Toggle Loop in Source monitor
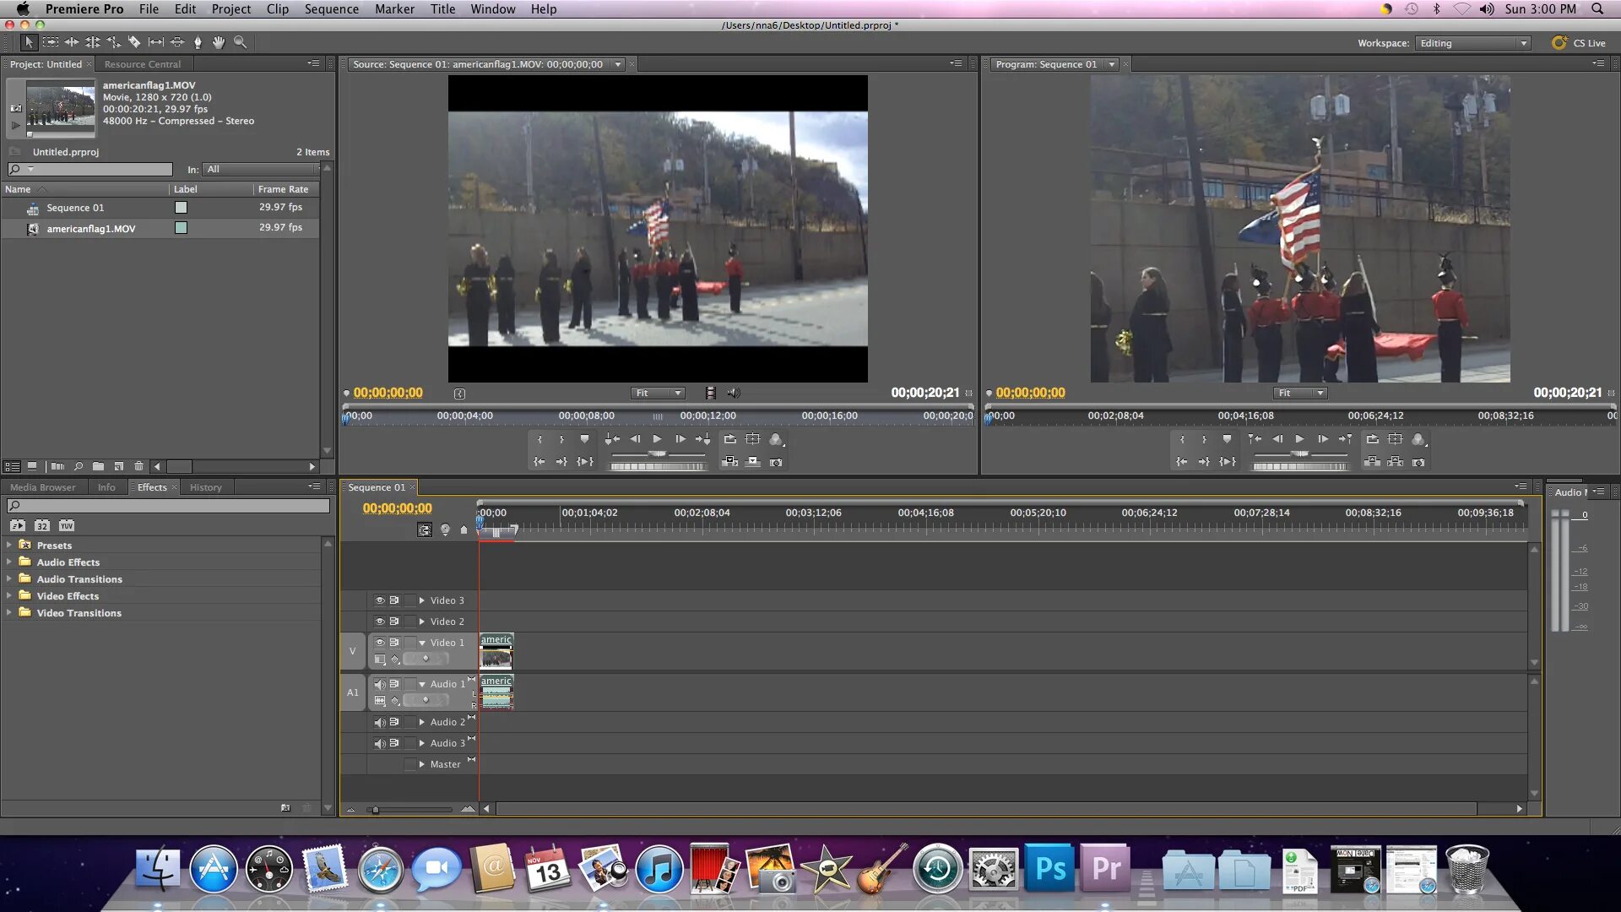 pyautogui.click(x=729, y=439)
